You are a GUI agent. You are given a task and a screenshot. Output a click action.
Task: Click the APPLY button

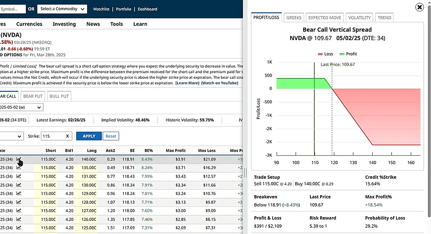89,136
